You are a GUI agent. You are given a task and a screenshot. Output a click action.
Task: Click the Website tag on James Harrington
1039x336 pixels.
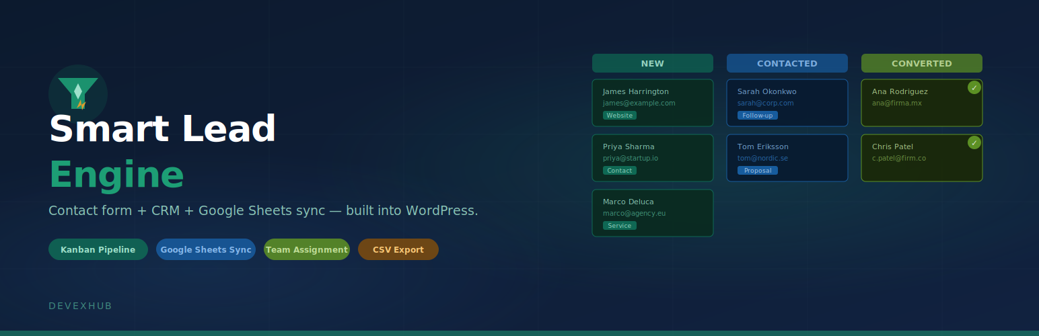point(620,116)
